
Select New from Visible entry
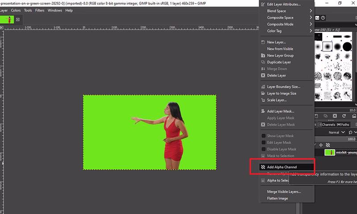pyautogui.click(x=286, y=49)
